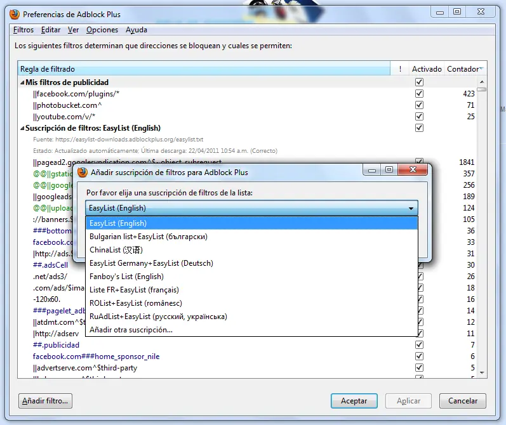Maximize the Añadir suscripción dialog
Screen dimensions: 506x425
click(389, 169)
